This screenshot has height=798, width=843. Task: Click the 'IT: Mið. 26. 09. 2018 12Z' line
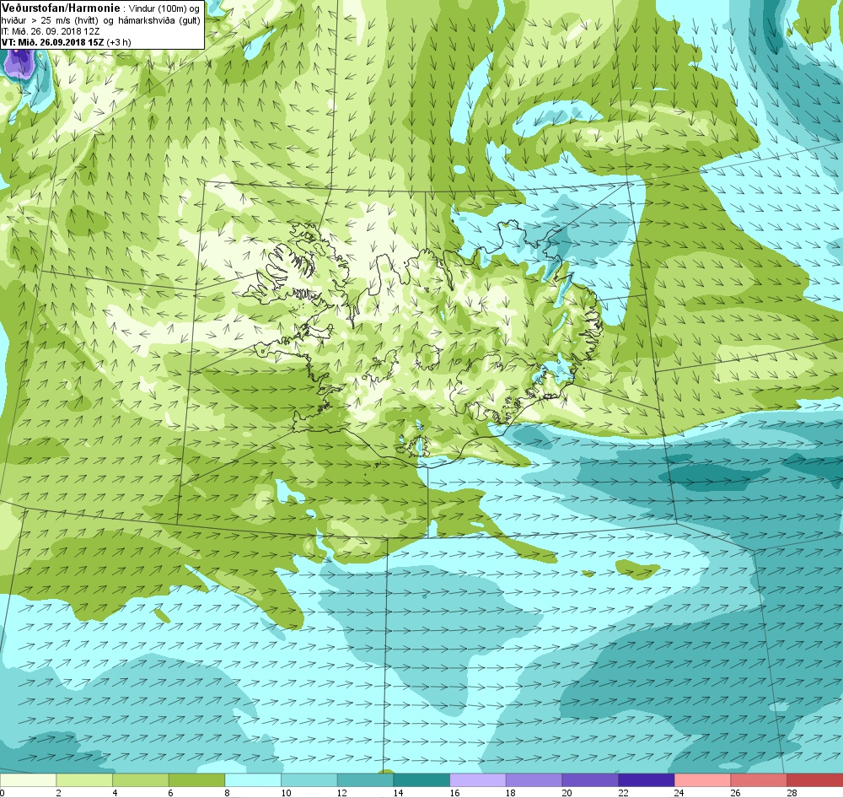51,31
